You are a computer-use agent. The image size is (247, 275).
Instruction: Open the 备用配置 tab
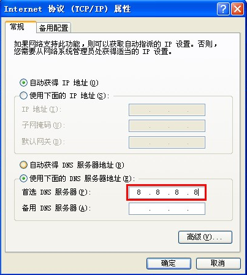tap(53, 28)
